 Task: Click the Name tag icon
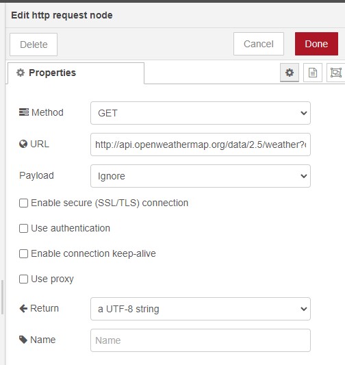[x=23, y=340]
